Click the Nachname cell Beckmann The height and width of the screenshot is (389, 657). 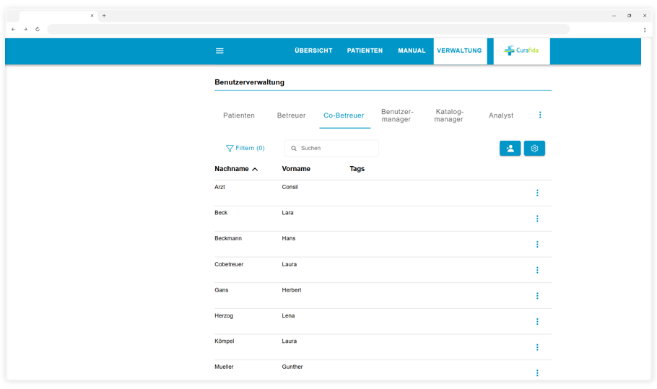228,238
